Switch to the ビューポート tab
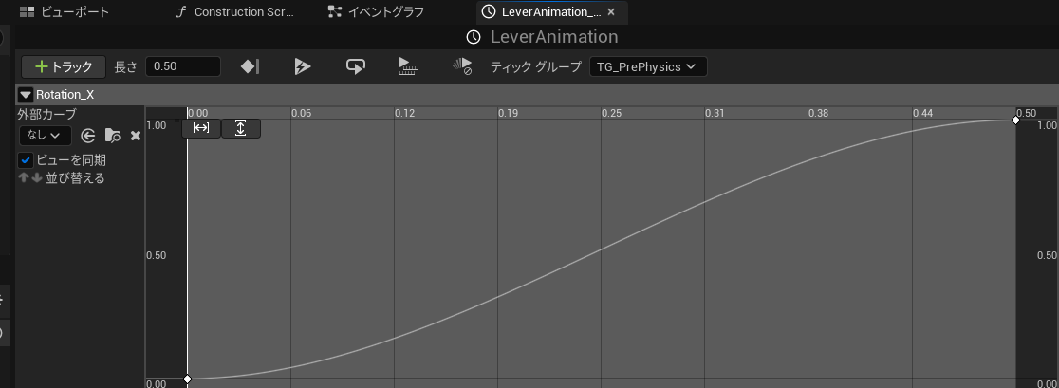Image resolution: width=1059 pixels, height=388 pixels. click(65, 12)
